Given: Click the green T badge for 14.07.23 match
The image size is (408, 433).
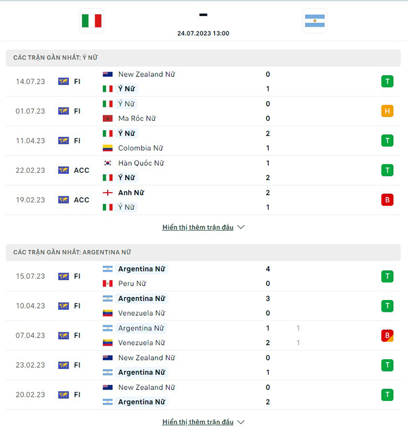Looking at the screenshot, I should click(x=387, y=82).
